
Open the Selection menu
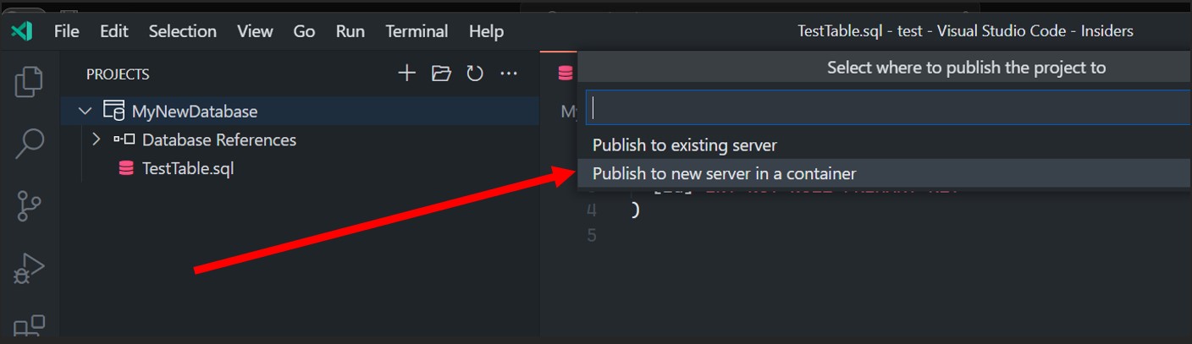tap(182, 31)
